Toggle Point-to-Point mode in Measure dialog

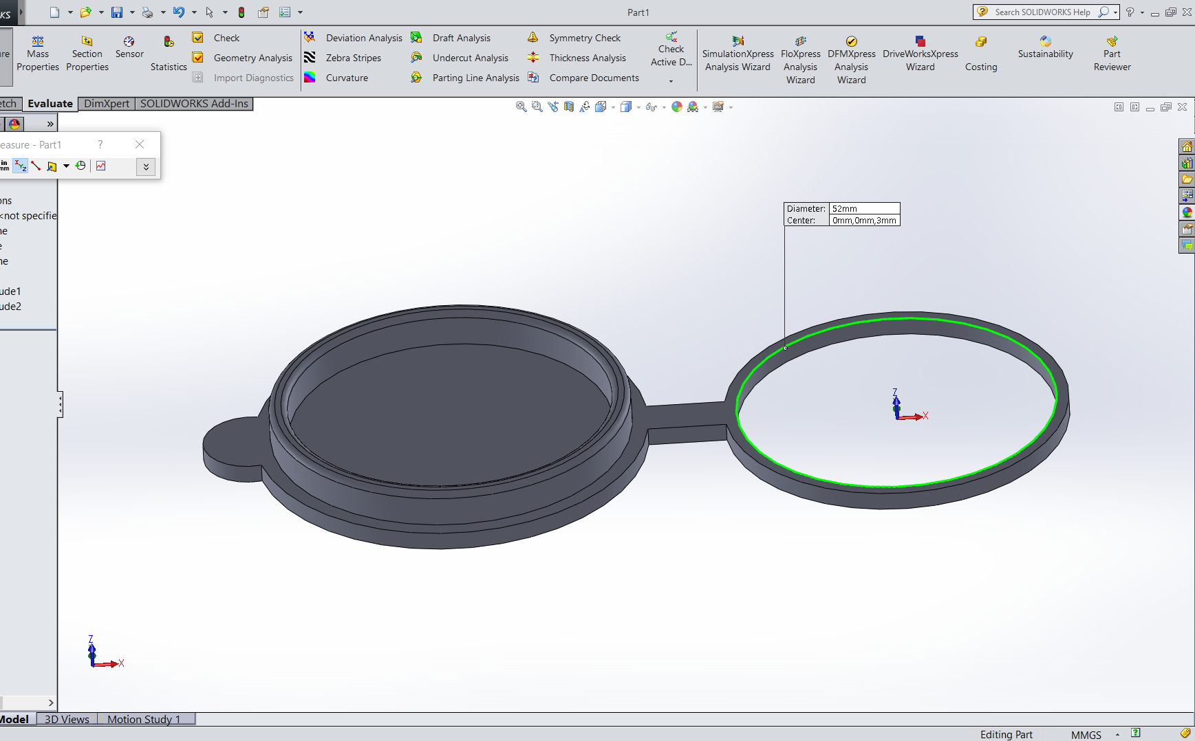(x=36, y=166)
